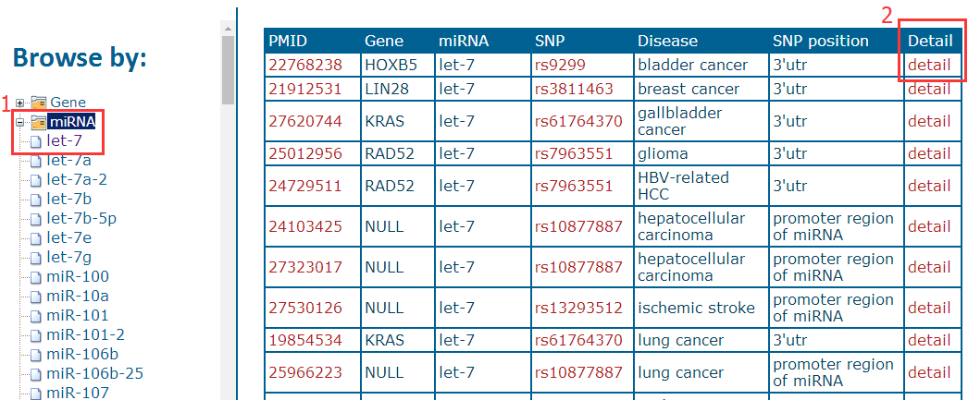Open miR-107 from the browse tree
The image size is (968, 400).
(x=77, y=393)
